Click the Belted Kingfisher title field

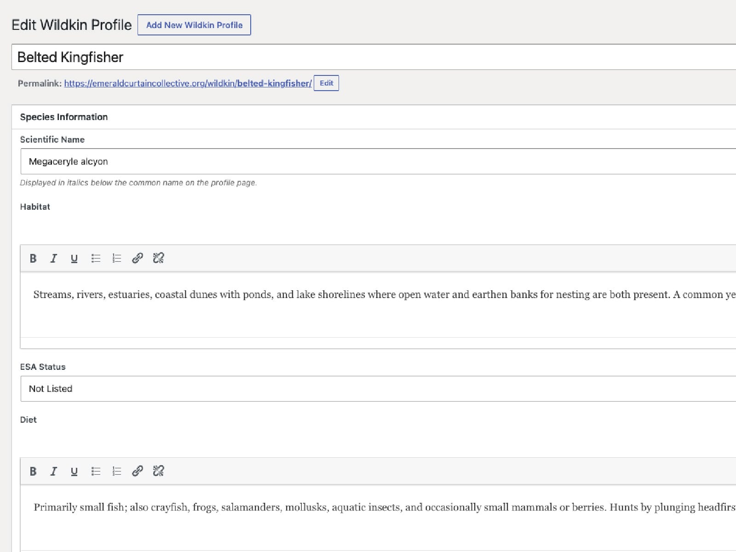point(374,57)
